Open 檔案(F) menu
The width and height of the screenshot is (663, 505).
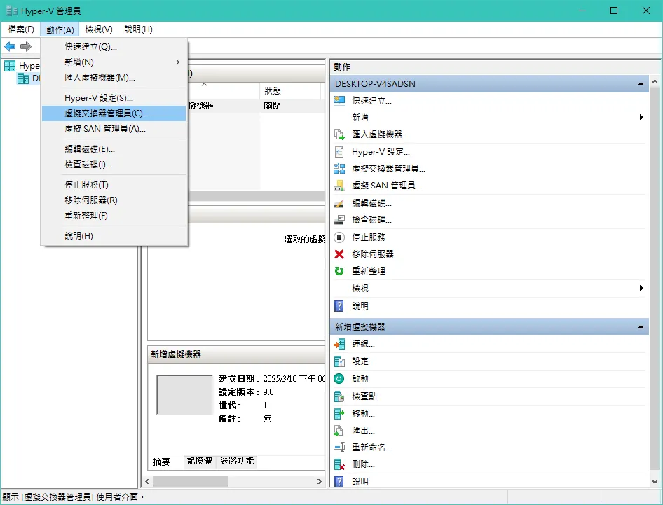(21, 29)
